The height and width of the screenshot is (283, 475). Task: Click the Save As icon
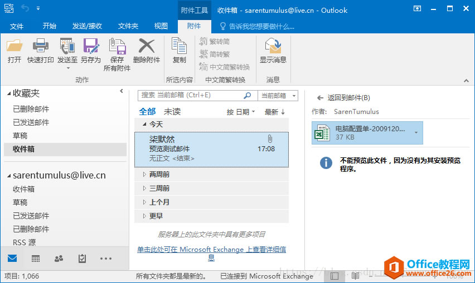click(x=90, y=46)
